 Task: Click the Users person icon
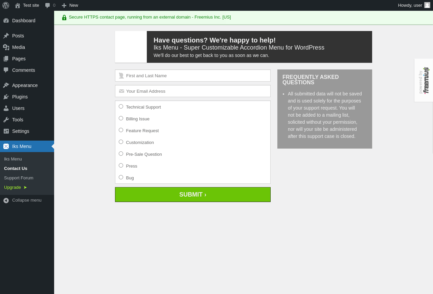(6, 108)
